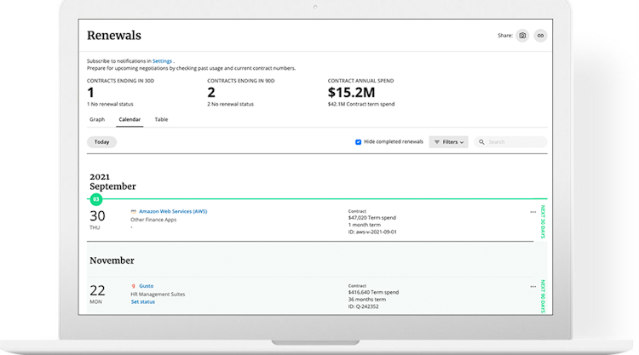The height and width of the screenshot is (355, 639).
Task: Copy share link via the link icon
Action: tap(540, 36)
